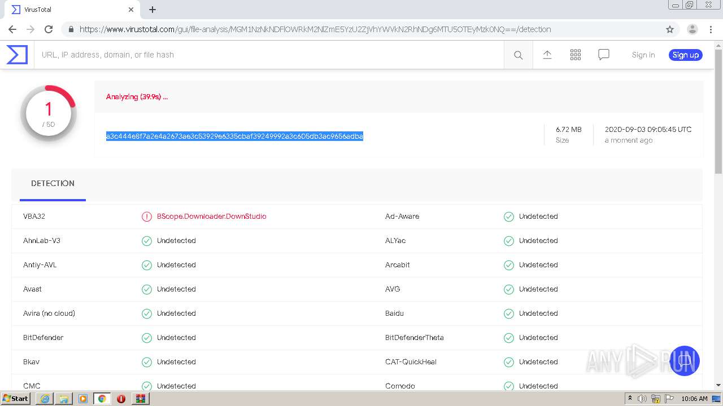Open the file explorer taskbar icon
The image size is (723, 406).
click(64, 399)
